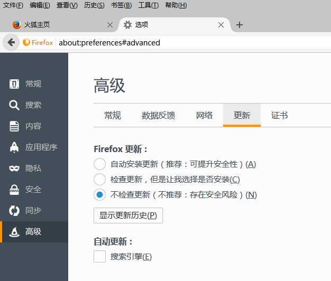331x281 pixels.
Task: Close the 火狐主页 tab
Action: coord(110,25)
